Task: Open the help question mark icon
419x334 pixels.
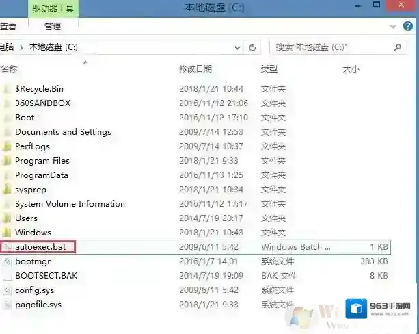Action: click(x=409, y=27)
